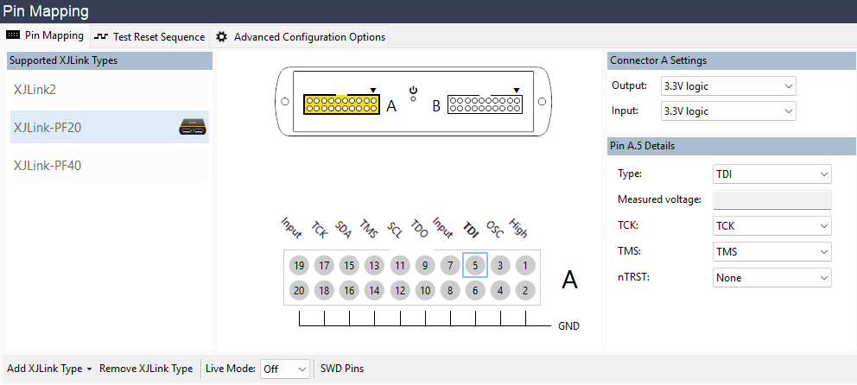Switch to Test Reset Sequence tab
This screenshot has height=385, width=857.
[x=150, y=37]
